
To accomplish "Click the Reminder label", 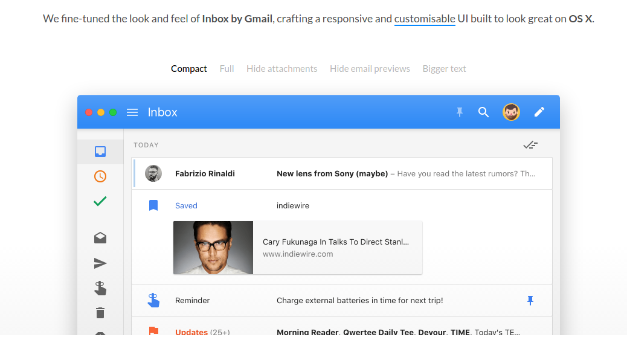I will pyautogui.click(x=192, y=300).
